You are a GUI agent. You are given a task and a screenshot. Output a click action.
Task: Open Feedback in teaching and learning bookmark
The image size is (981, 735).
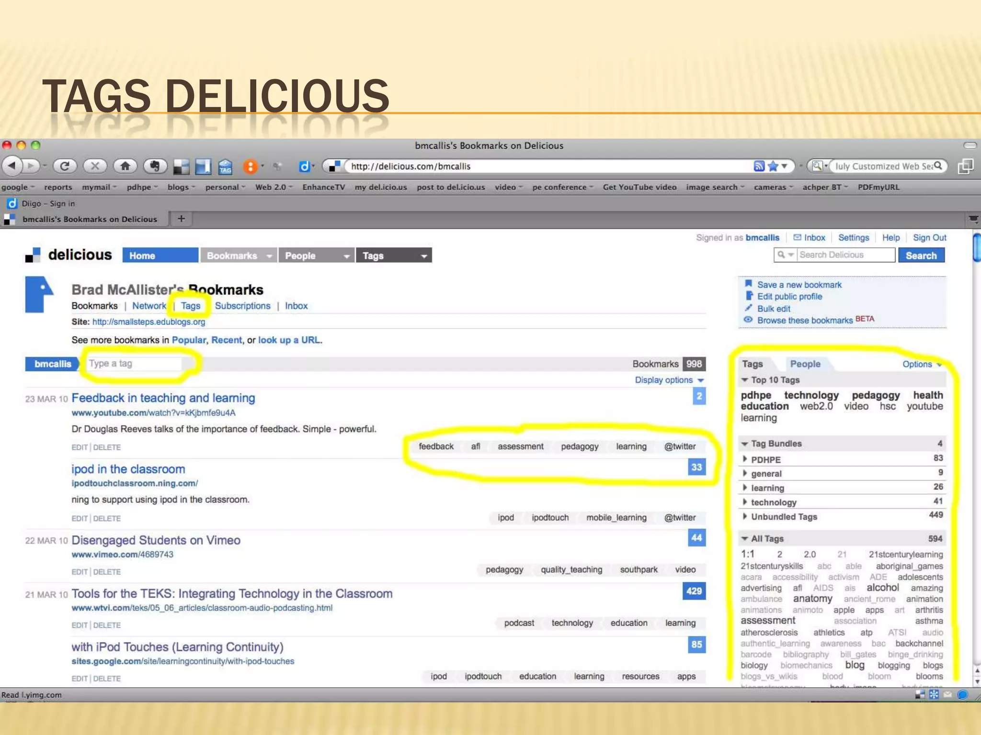tap(163, 398)
